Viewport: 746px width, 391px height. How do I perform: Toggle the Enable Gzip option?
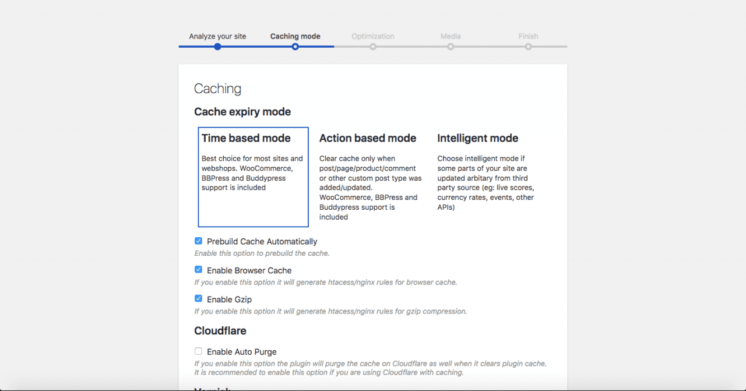click(198, 298)
